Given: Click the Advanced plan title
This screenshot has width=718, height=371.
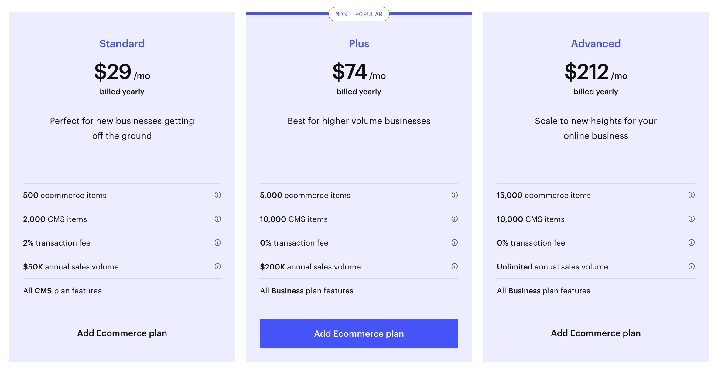Looking at the screenshot, I should point(596,44).
